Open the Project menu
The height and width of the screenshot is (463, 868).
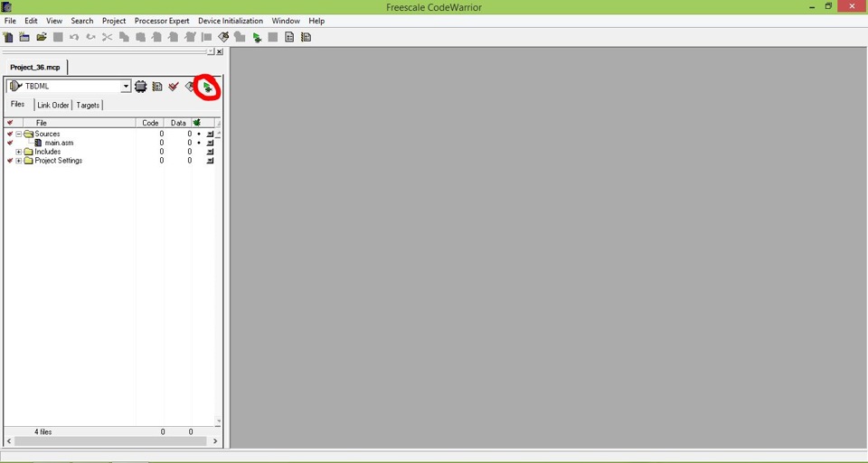click(x=114, y=21)
